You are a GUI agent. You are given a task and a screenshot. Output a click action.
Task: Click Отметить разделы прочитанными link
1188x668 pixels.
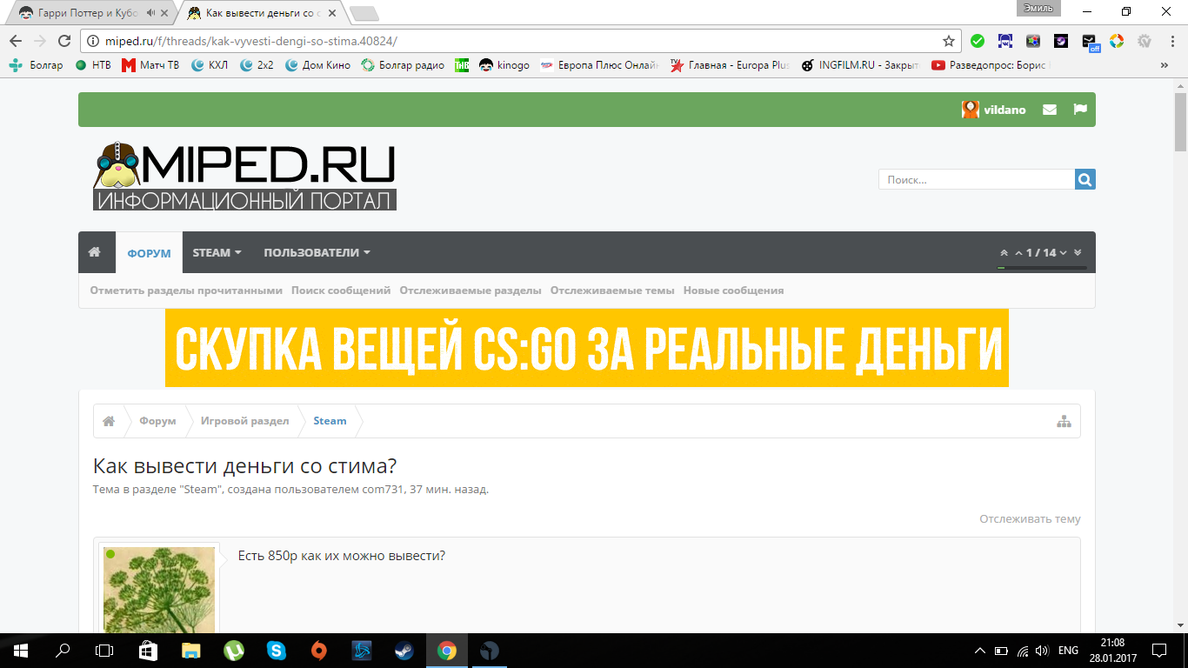(186, 291)
